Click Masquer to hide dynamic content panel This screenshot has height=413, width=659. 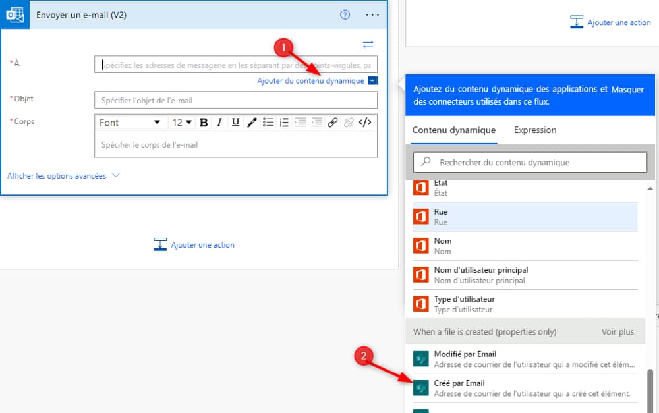click(x=627, y=89)
